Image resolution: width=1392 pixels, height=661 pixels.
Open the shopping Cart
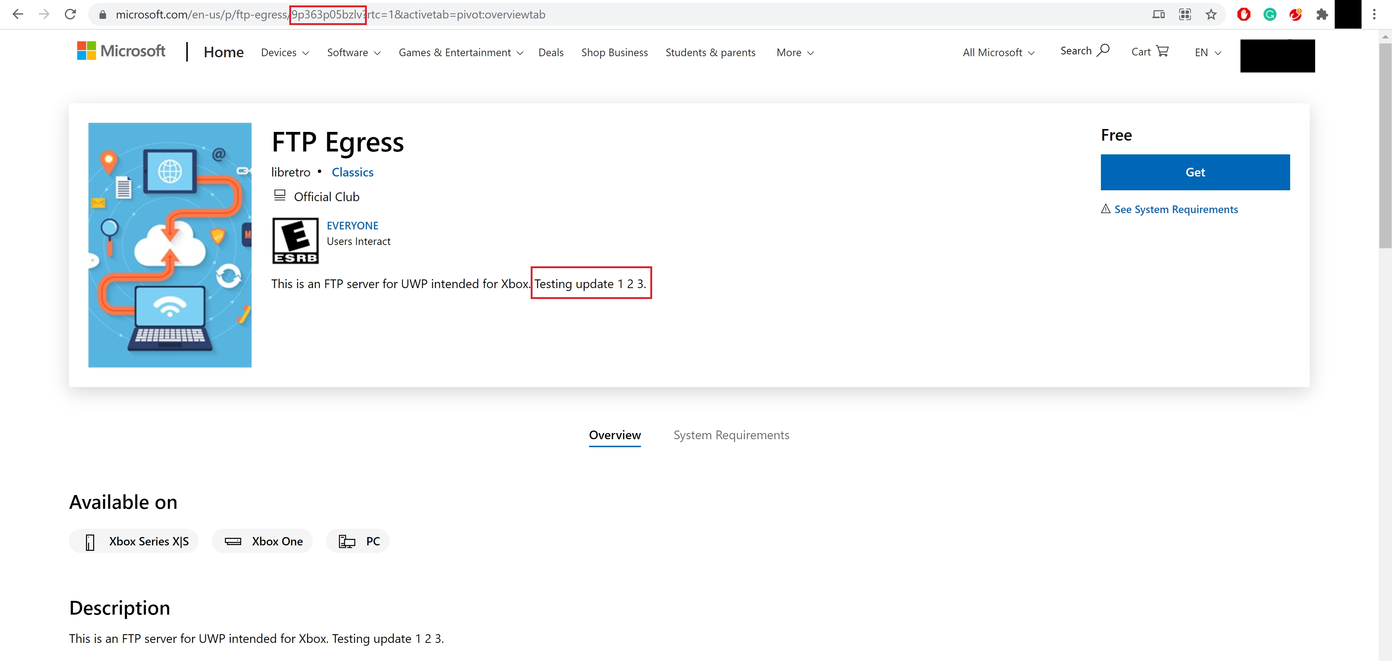1150,52
